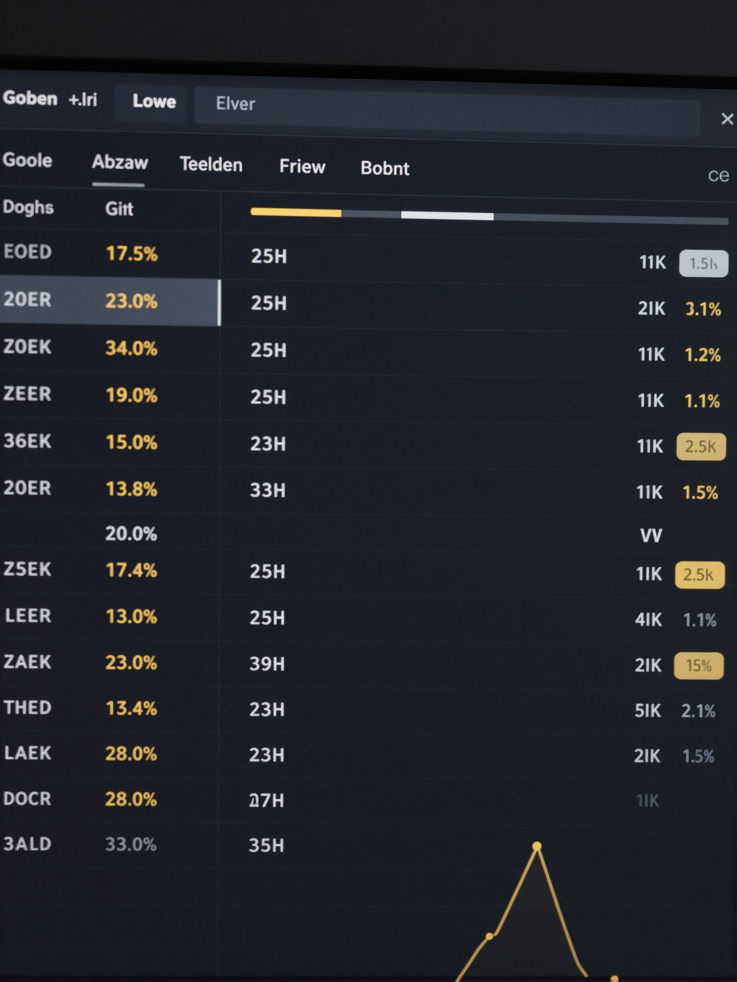737x982 pixels.
Task: Select the ZOEK 34.0% row
Action: (110, 349)
